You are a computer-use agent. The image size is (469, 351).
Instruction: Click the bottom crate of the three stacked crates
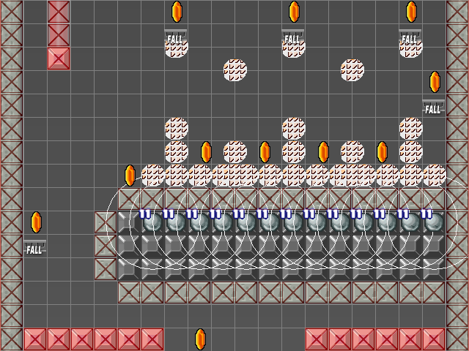[x=106, y=269]
